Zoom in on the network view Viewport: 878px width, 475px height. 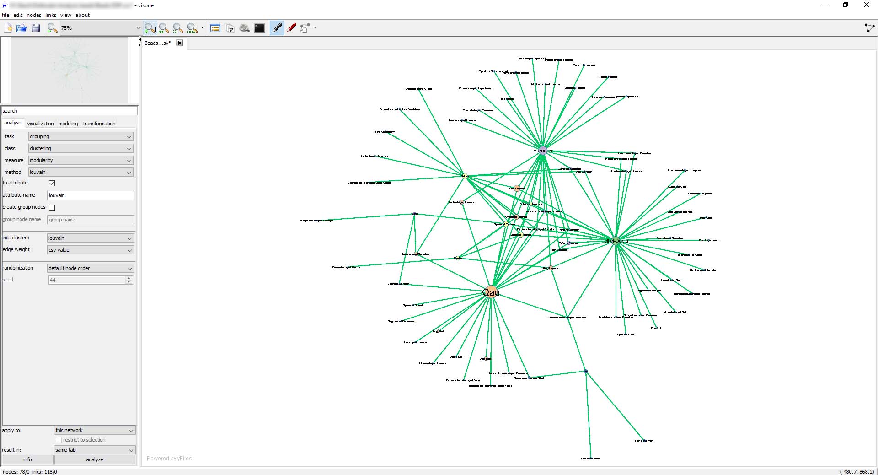(x=150, y=28)
